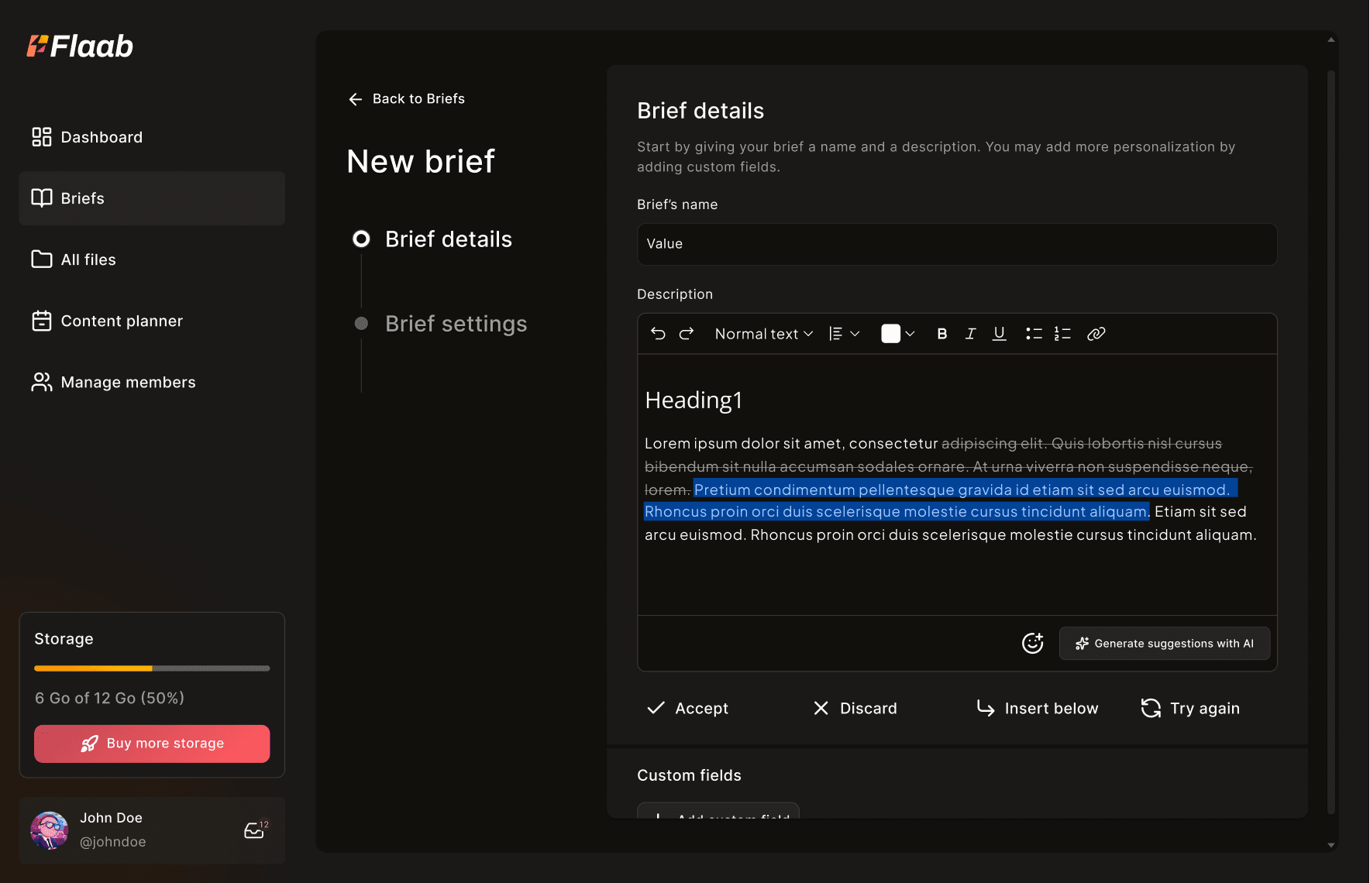Toggle bold formatting
Screen dimensions: 1370x883
(942, 334)
